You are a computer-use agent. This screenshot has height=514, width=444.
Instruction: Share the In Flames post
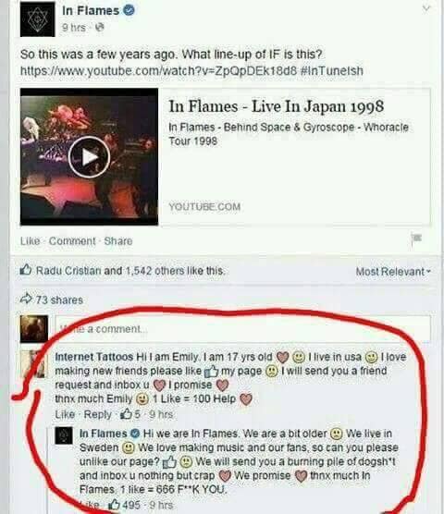[x=118, y=241]
